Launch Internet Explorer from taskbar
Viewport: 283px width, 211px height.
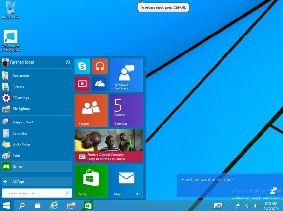click(x=54, y=206)
